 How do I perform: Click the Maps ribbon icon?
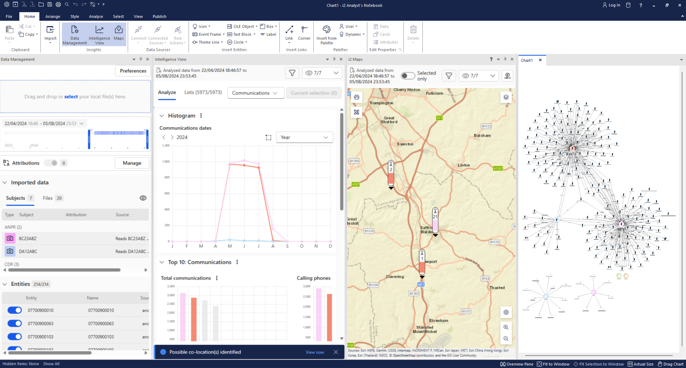pyautogui.click(x=118, y=33)
